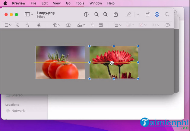Screen dimensions: 190x131
Task: Expand the Text Style dropdown arrow
Action: coord(158,25)
